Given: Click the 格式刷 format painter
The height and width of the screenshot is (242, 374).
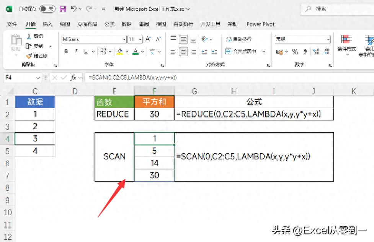Looking at the screenshot, I should click(x=37, y=56).
